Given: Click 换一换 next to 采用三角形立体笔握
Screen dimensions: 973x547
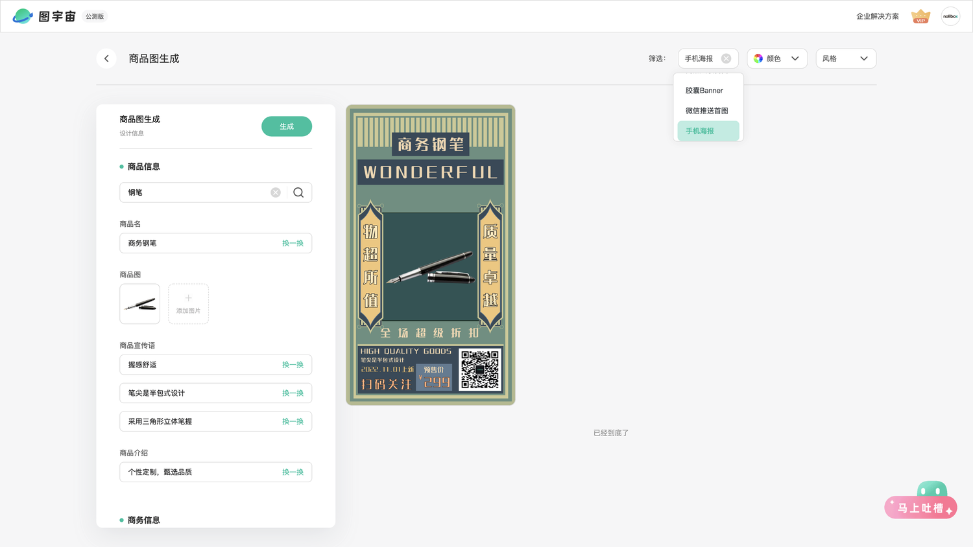Looking at the screenshot, I should [293, 421].
